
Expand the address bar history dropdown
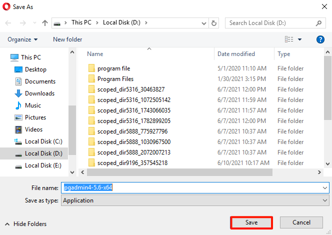pos(204,23)
